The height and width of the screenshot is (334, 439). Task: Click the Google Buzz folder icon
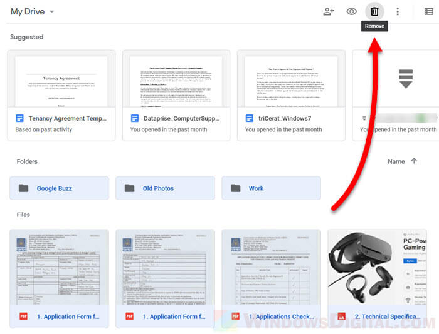click(x=23, y=188)
